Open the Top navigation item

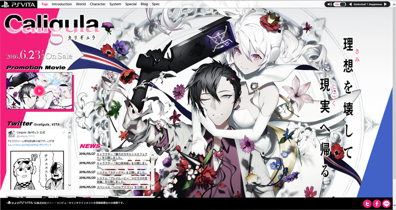45,4
